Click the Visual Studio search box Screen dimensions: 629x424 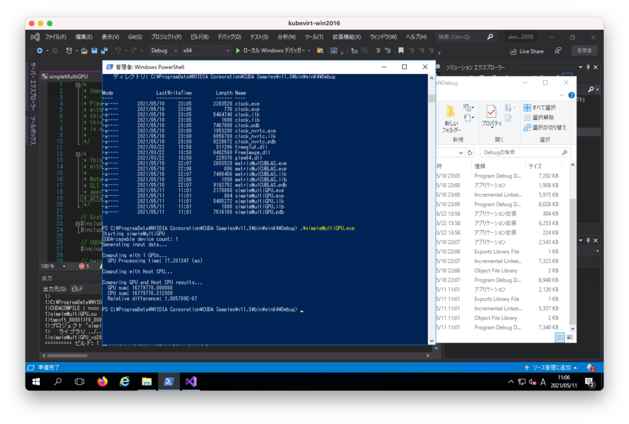click(466, 37)
